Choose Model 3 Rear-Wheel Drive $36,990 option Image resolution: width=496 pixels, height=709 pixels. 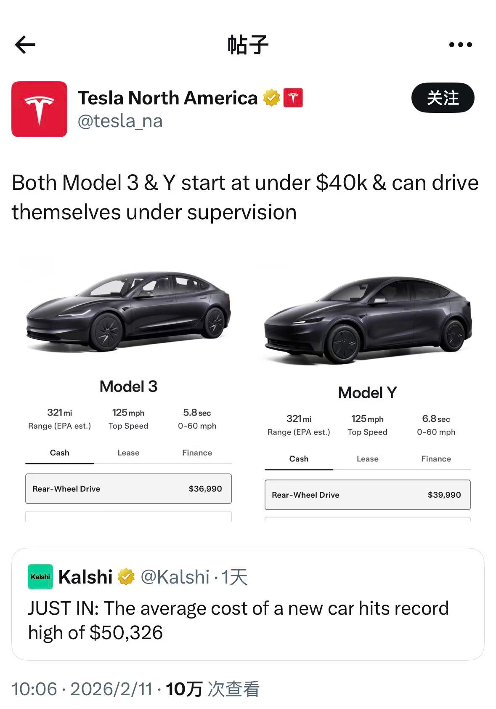pyautogui.click(x=128, y=489)
